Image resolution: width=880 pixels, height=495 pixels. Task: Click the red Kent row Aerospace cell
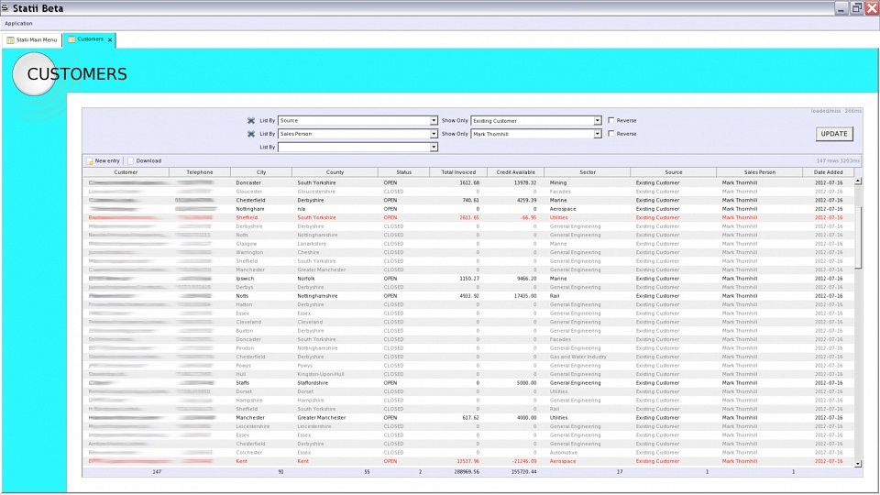562,461
